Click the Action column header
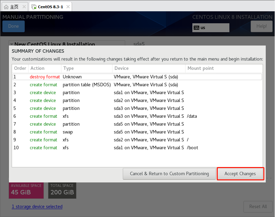This screenshot has height=217, width=275. tap(45, 68)
